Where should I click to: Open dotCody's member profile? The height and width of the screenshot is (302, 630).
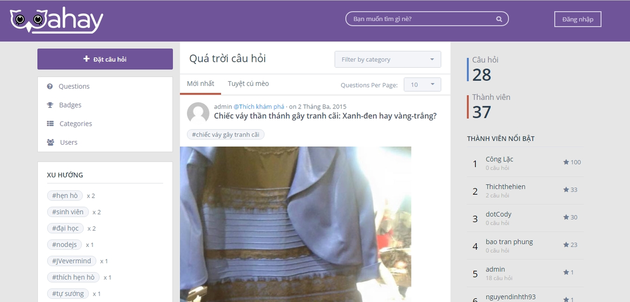tap(499, 214)
